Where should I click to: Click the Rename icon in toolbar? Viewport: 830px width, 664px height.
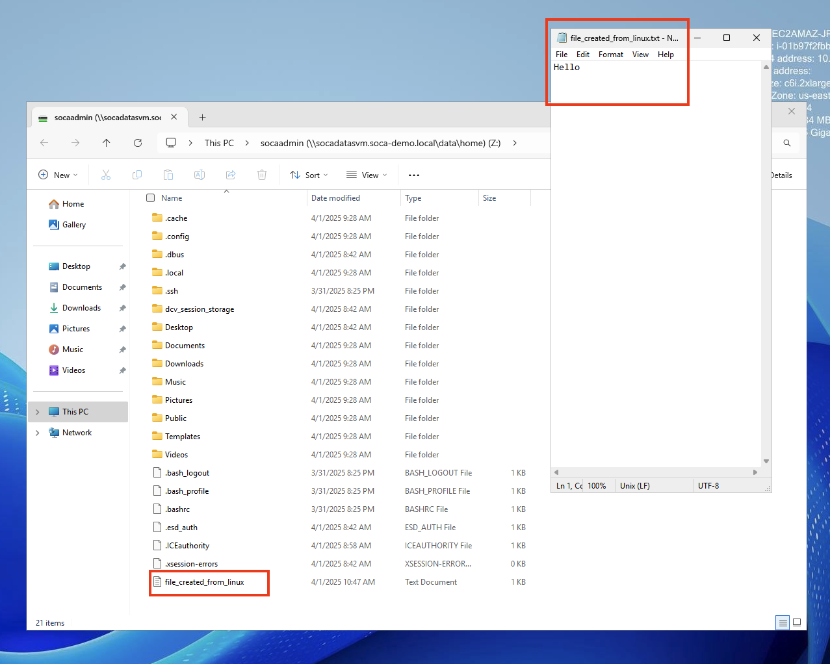pyautogui.click(x=200, y=175)
